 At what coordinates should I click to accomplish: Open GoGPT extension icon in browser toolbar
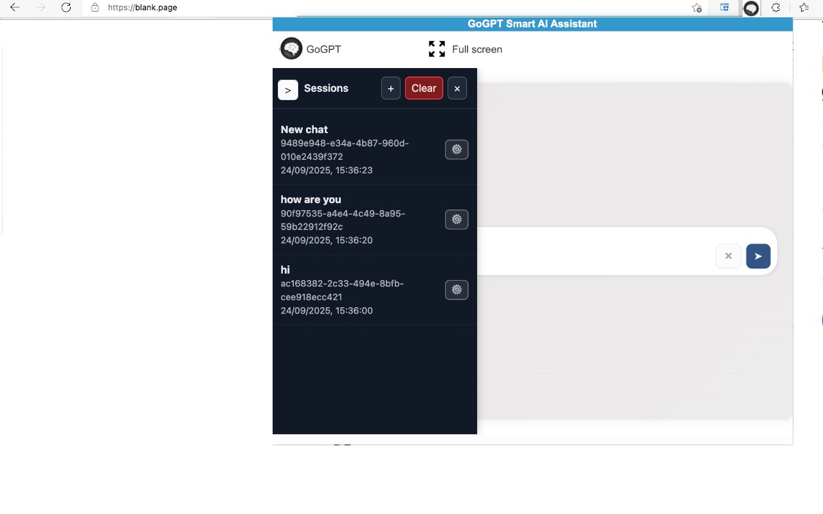click(x=751, y=8)
